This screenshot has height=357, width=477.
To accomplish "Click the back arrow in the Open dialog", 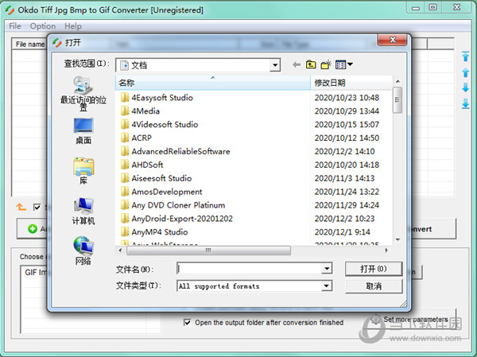I will click(297, 64).
